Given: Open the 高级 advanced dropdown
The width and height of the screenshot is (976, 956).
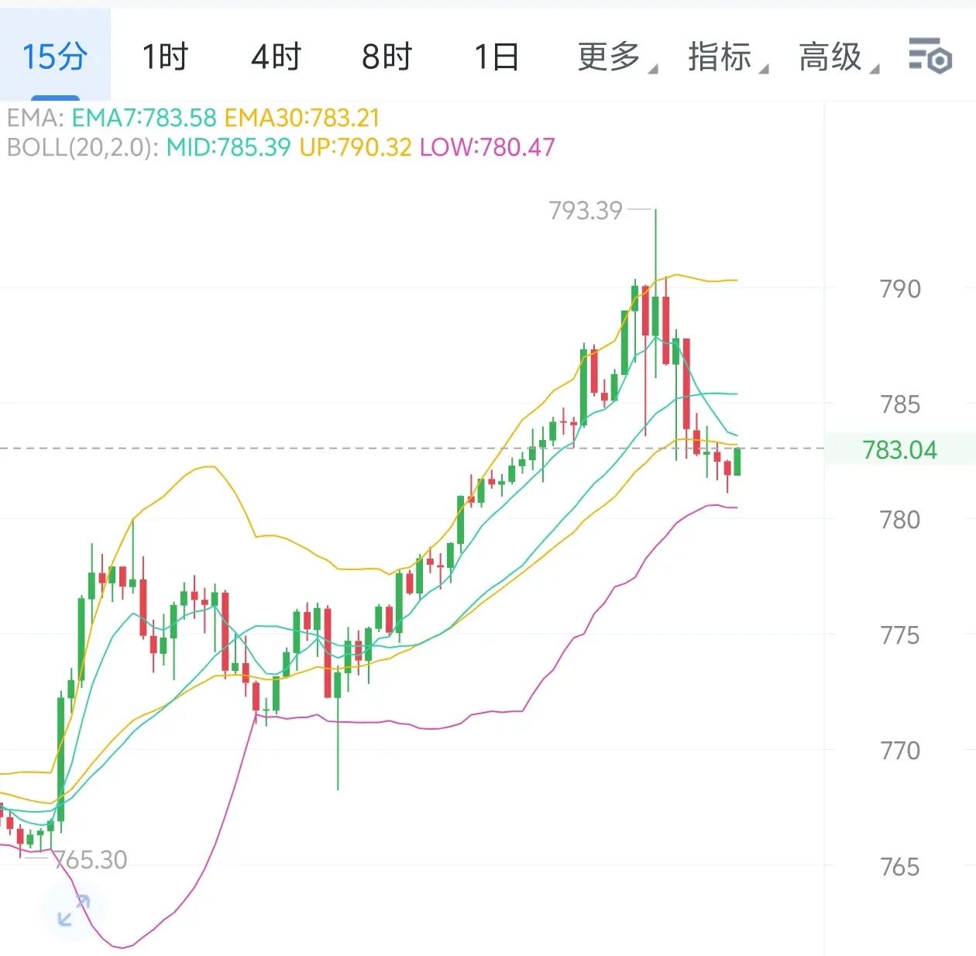Looking at the screenshot, I should (x=838, y=57).
